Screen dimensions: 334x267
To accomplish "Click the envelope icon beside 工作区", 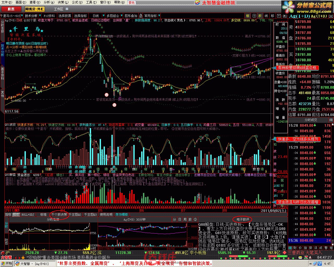I will 67,9.
